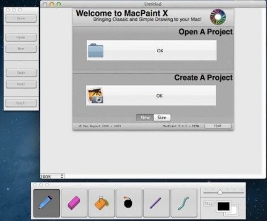
Task: Click Save in the side panel
Action: click(21, 19)
